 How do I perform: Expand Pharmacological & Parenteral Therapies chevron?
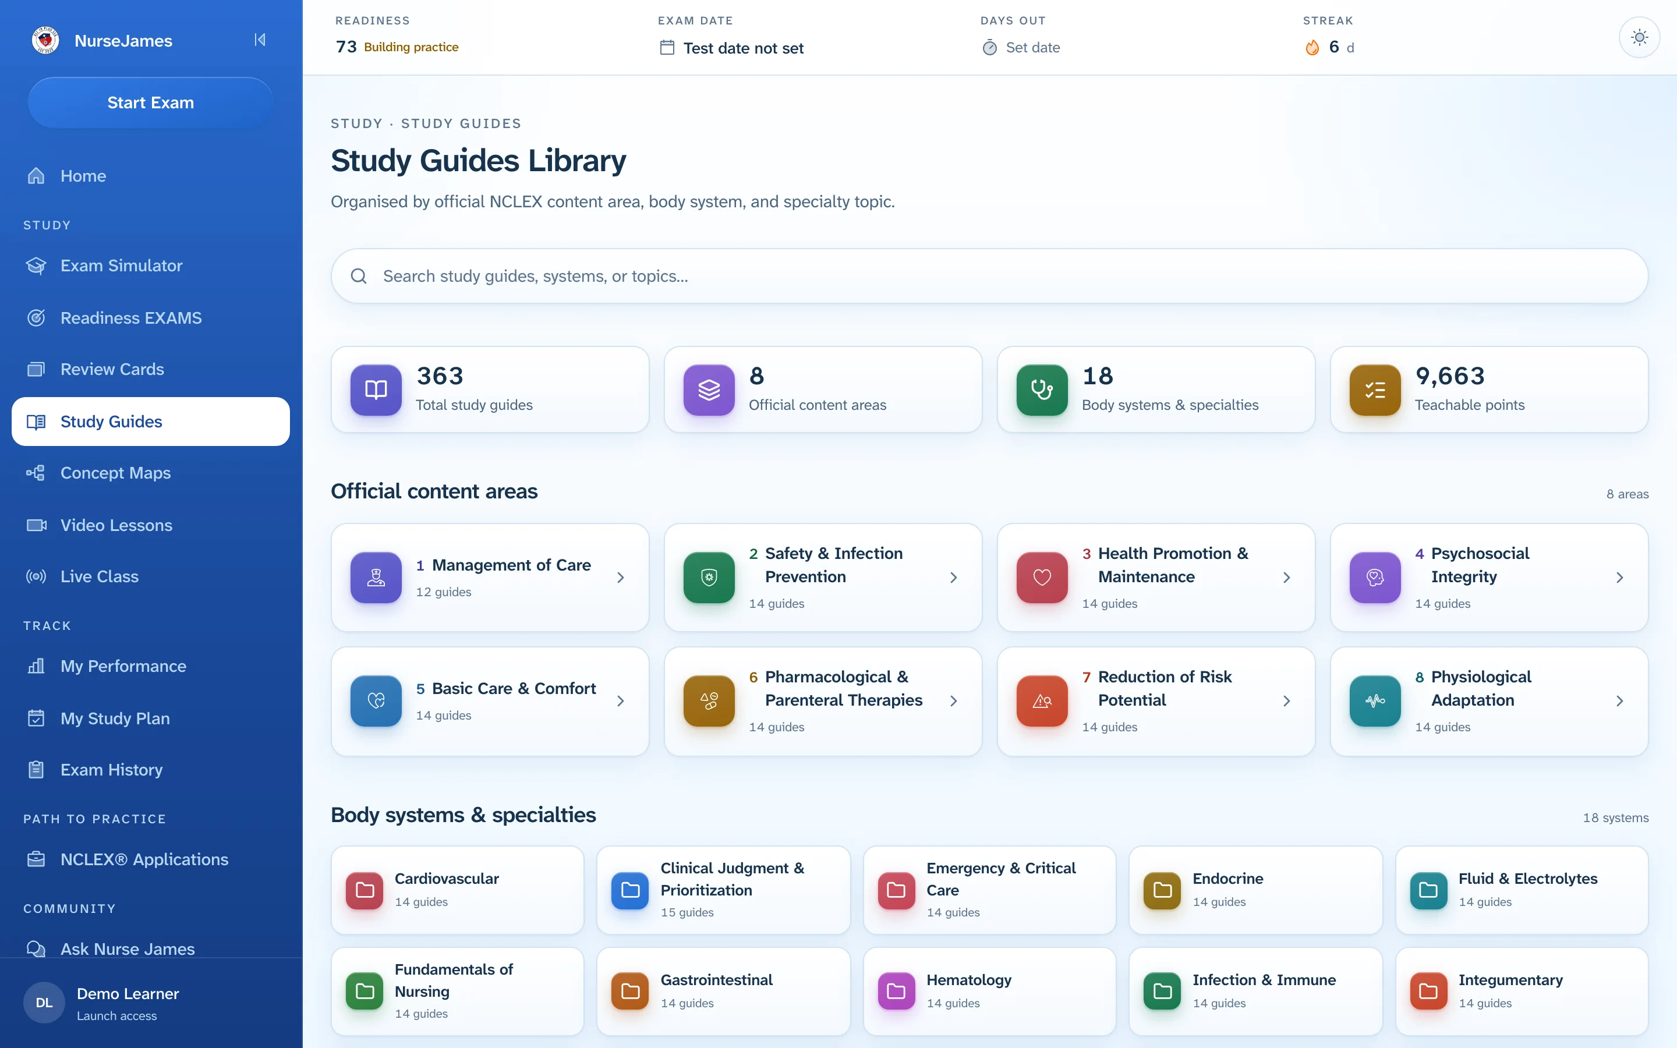(954, 701)
